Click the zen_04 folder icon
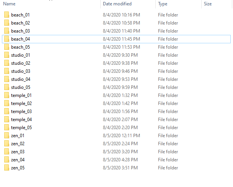The image size is (233, 187). pos(7,159)
